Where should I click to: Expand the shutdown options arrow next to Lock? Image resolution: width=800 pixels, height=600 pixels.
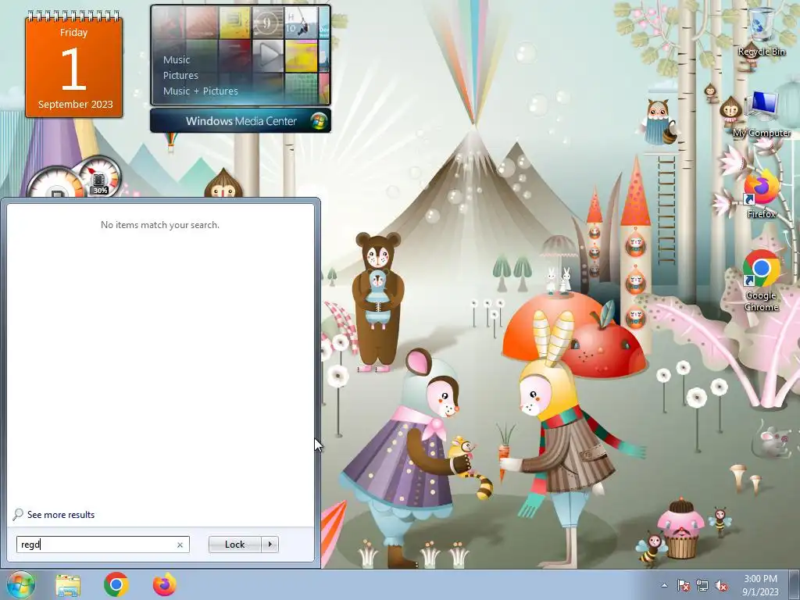[x=270, y=545]
